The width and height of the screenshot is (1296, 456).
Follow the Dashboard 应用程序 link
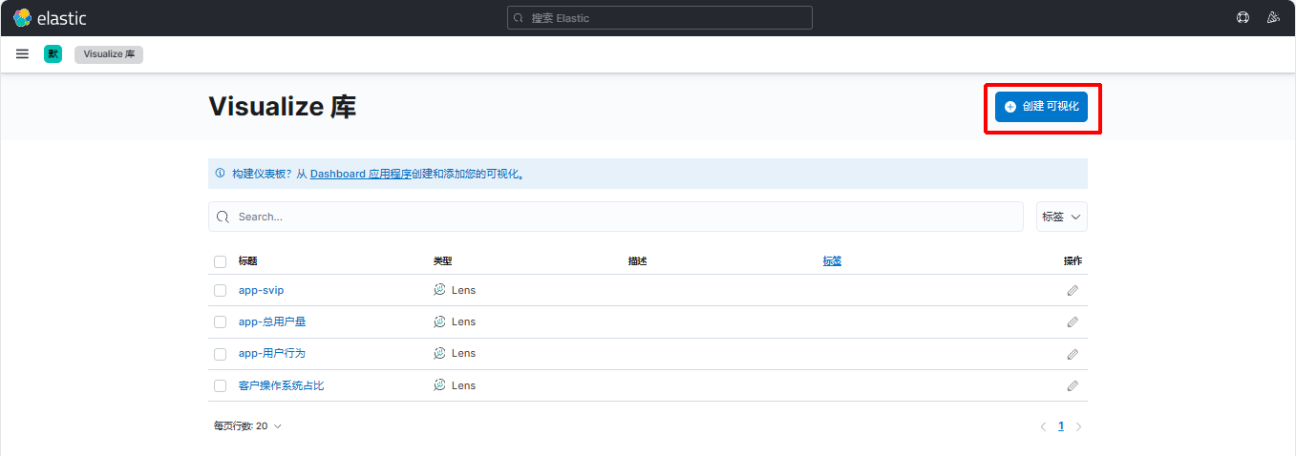360,174
